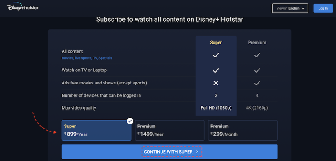
Task: Click the Premium column header
Action: [257, 43]
